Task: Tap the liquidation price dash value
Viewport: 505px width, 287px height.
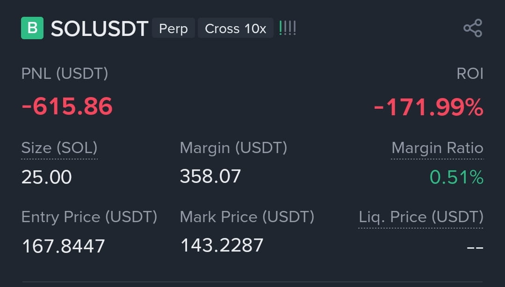Action: [475, 247]
